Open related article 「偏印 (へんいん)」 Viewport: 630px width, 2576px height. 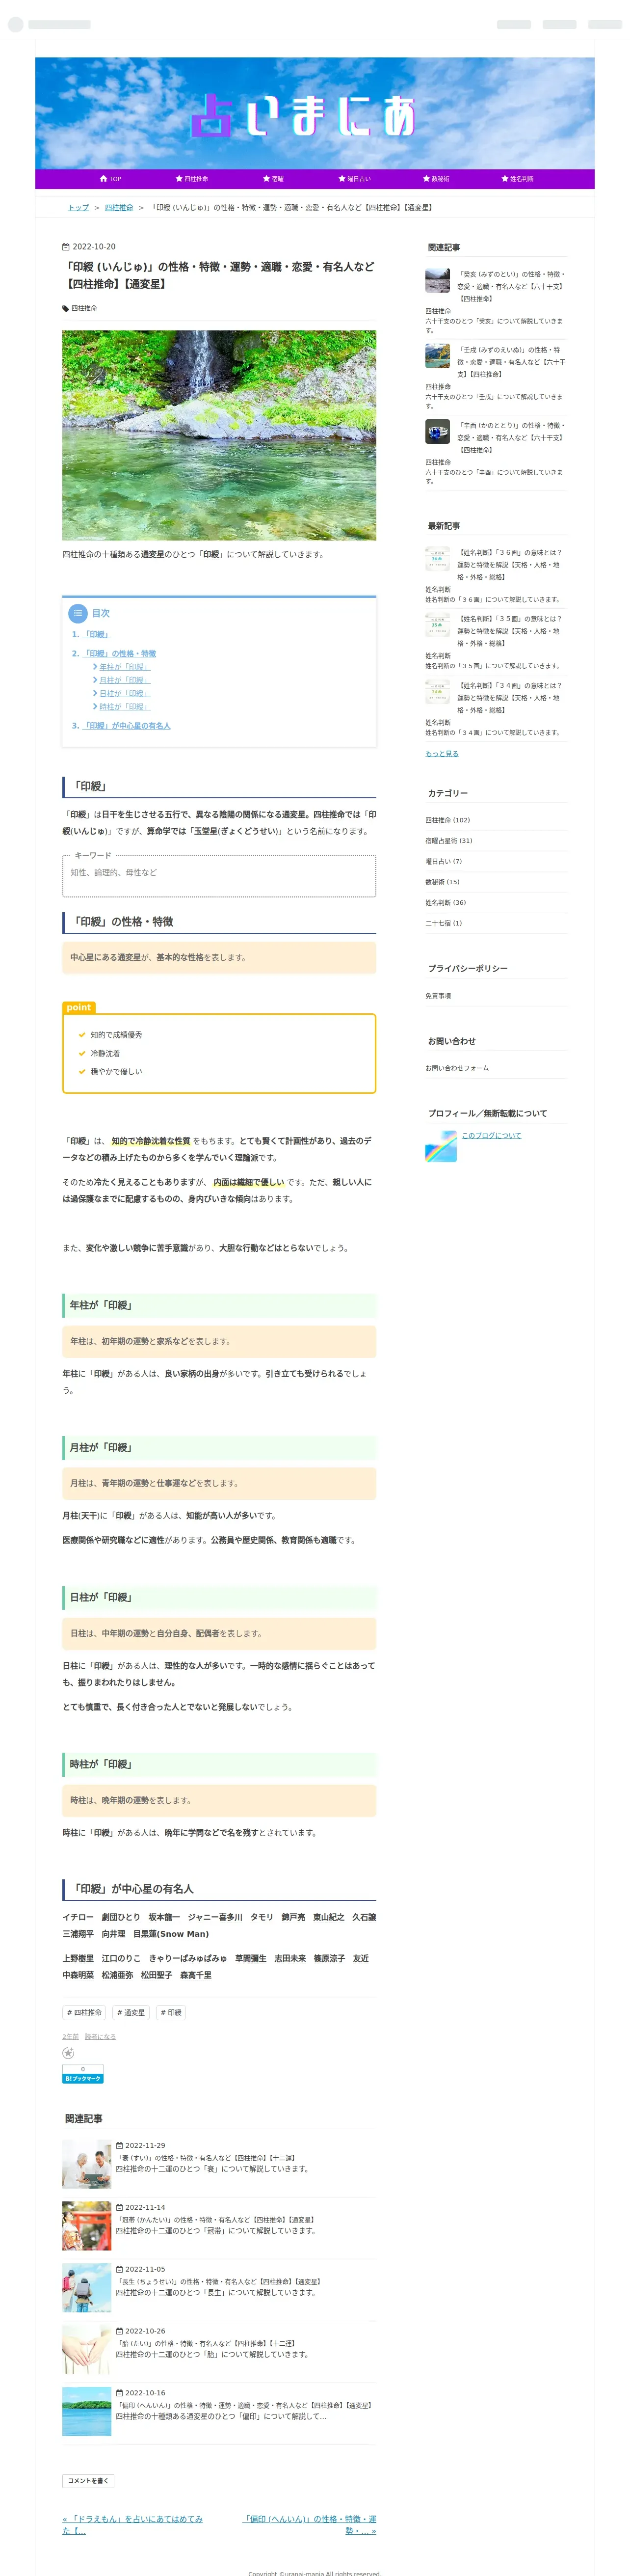244,2406
